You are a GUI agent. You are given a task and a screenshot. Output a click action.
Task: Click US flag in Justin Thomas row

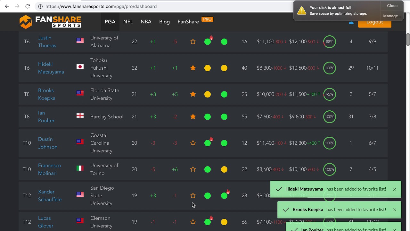80,40
